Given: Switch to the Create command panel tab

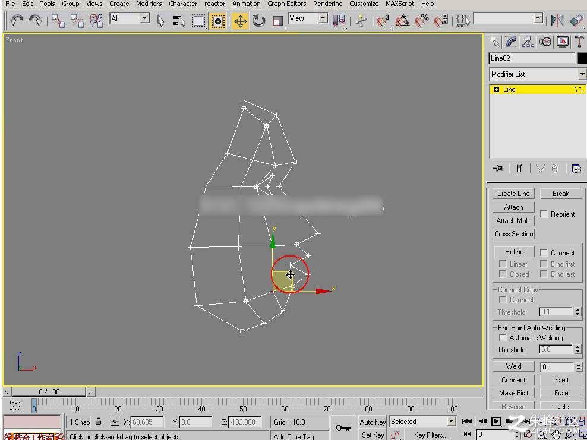Looking at the screenshot, I should coord(494,42).
